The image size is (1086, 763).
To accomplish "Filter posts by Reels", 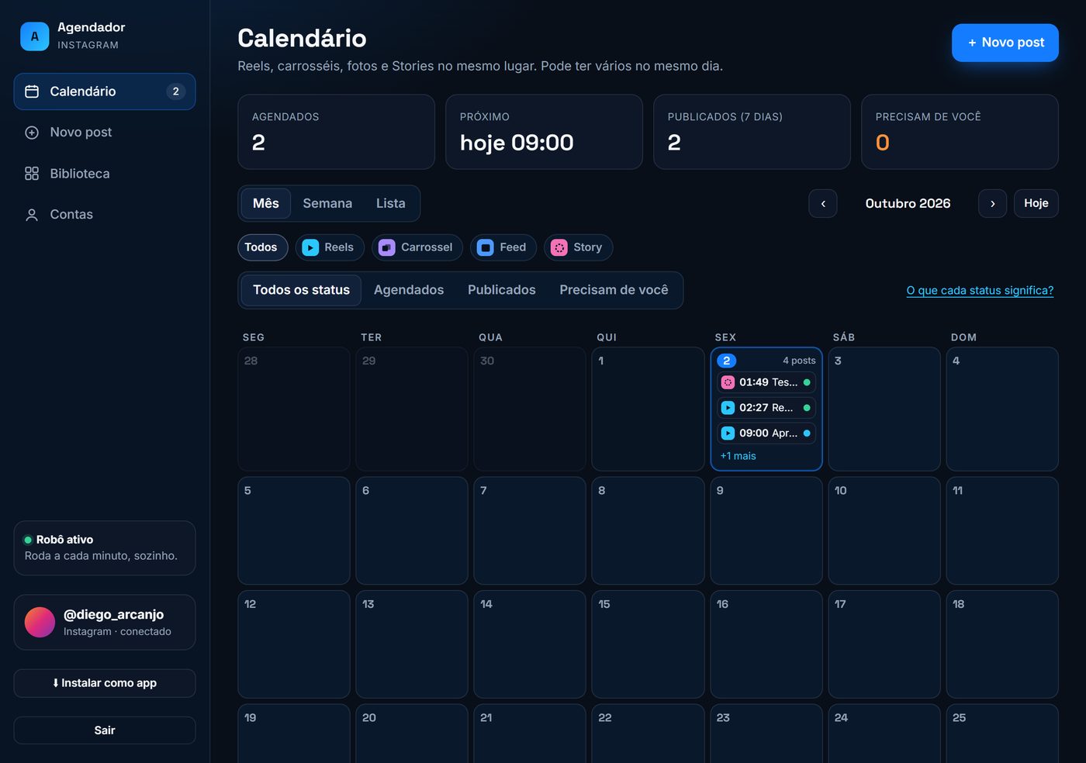I will pyautogui.click(x=330, y=247).
